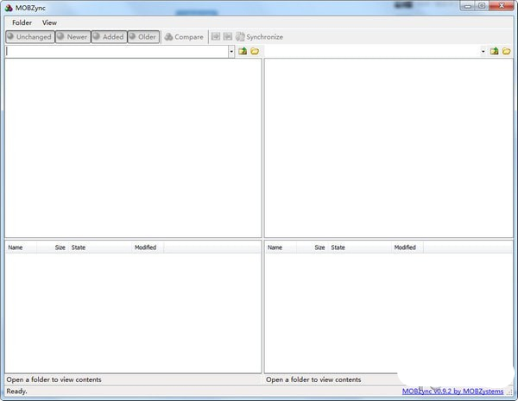Toggle the Newer filter button

tap(73, 37)
